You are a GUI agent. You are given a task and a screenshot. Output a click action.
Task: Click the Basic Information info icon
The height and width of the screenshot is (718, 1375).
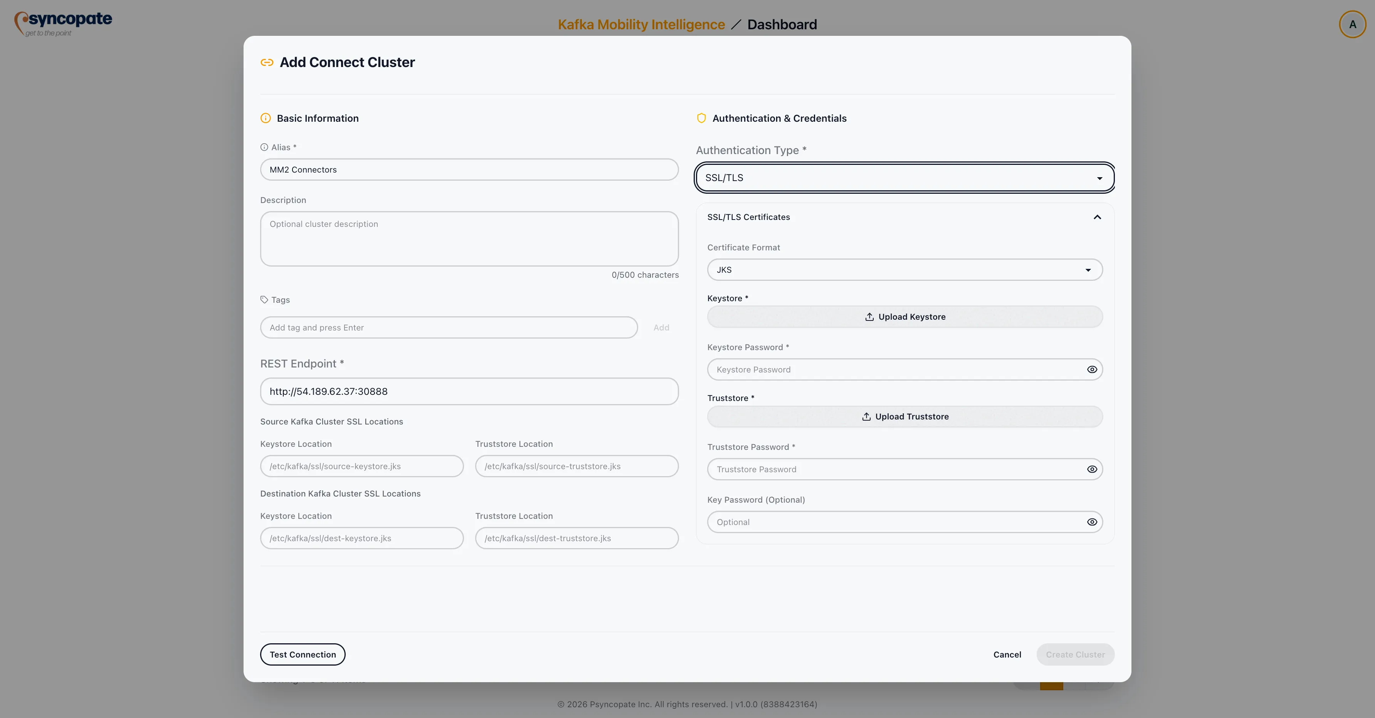click(x=265, y=118)
